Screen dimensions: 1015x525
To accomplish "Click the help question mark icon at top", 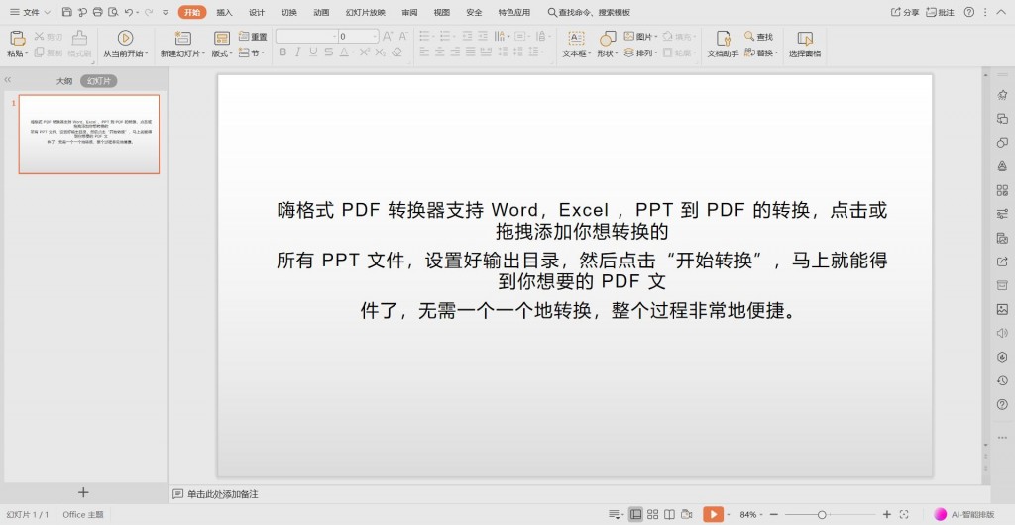I will pyautogui.click(x=969, y=12).
